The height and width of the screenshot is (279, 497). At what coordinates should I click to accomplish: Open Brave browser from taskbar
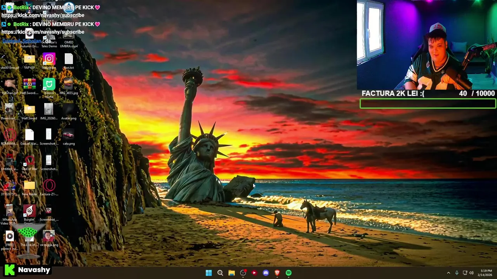[x=277, y=273]
